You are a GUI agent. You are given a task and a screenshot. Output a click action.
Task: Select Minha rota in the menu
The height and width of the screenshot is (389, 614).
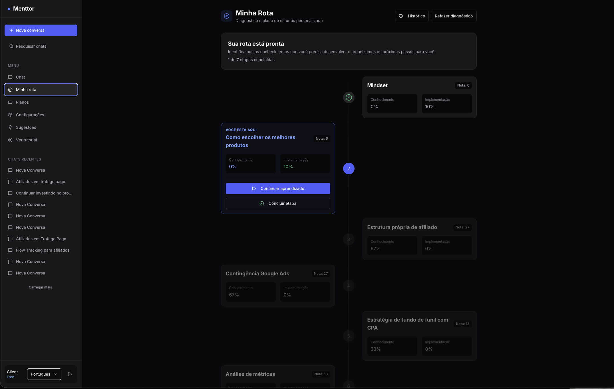pyautogui.click(x=41, y=90)
